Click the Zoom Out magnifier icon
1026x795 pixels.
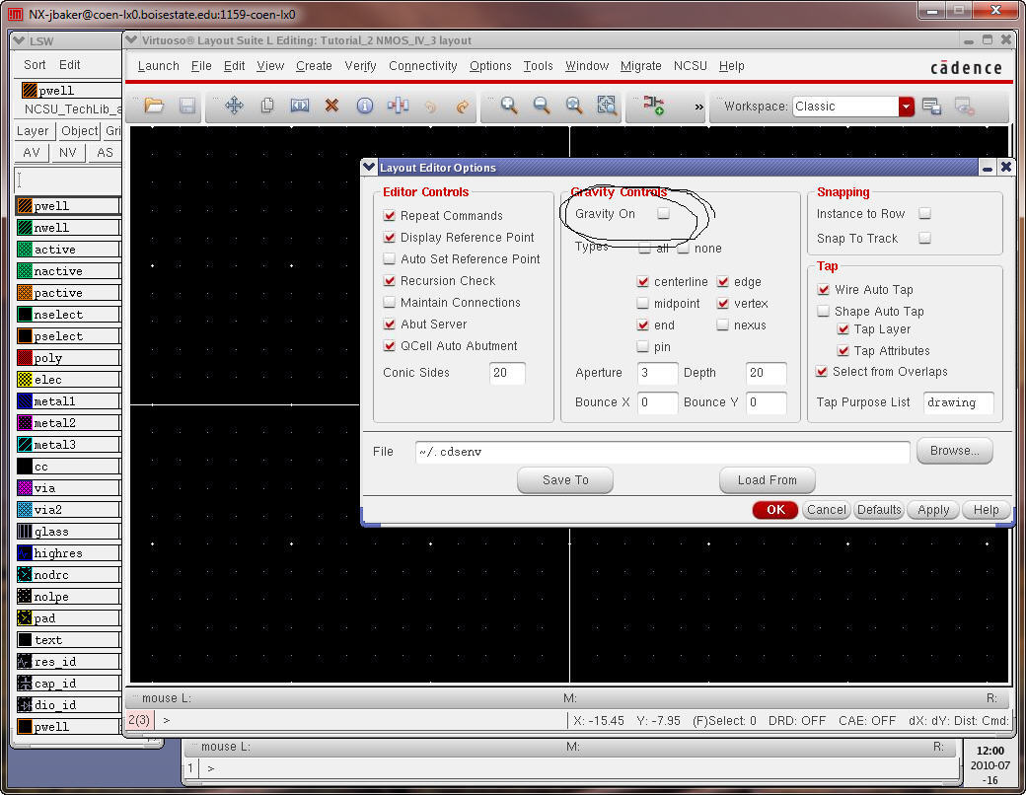[x=542, y=106]
